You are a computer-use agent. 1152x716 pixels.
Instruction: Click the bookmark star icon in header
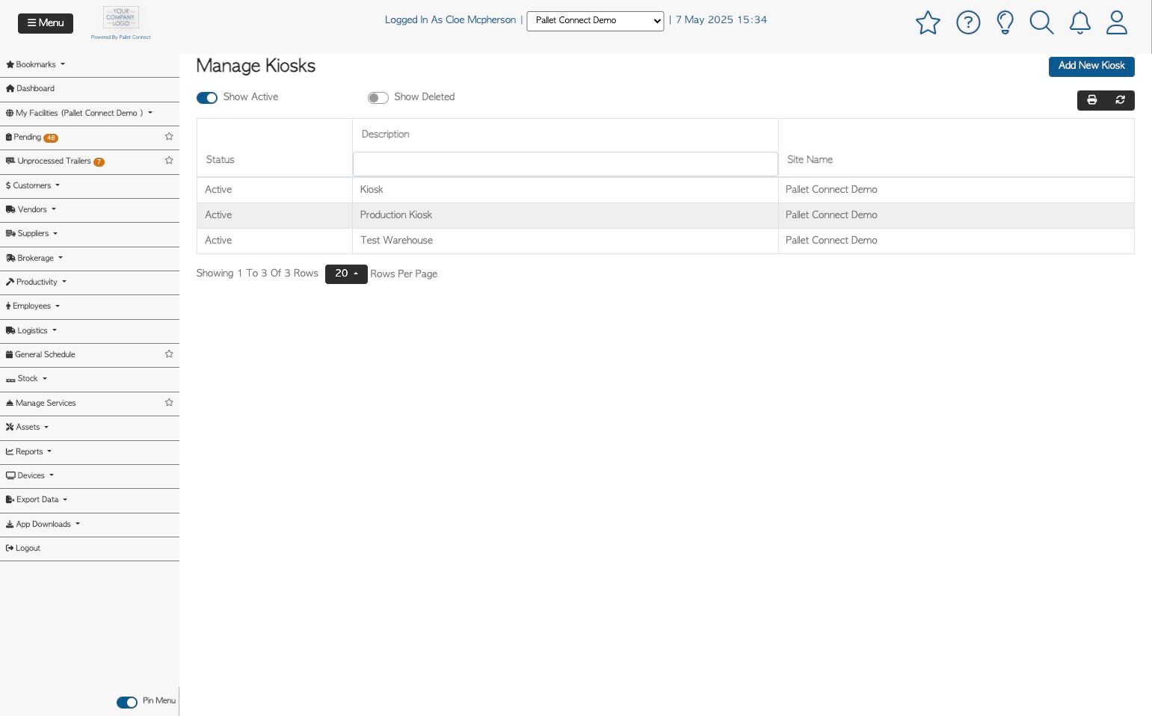coord(928,22)
